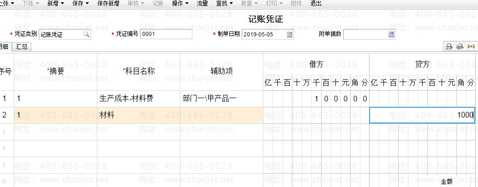The width and height of the screenshot is (478, 187).
Task: Click the $=$ balance icon
Action: (471, 47)
